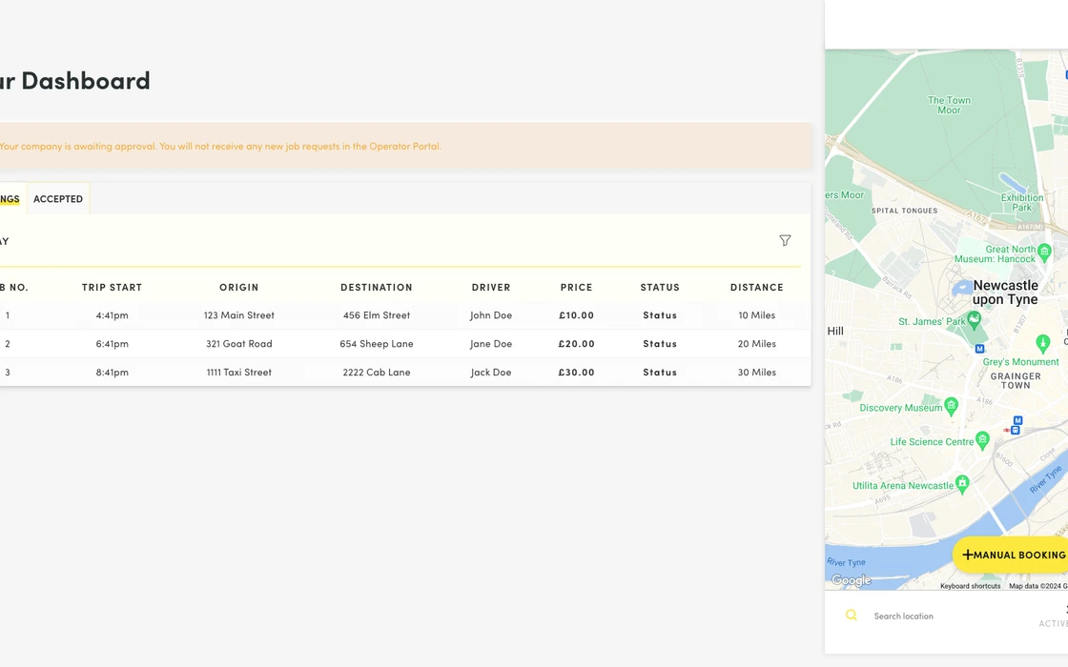Click SPITAL TONGUES label on map
Viewport: 1068px width, 667px height.
tap(905, 211)
